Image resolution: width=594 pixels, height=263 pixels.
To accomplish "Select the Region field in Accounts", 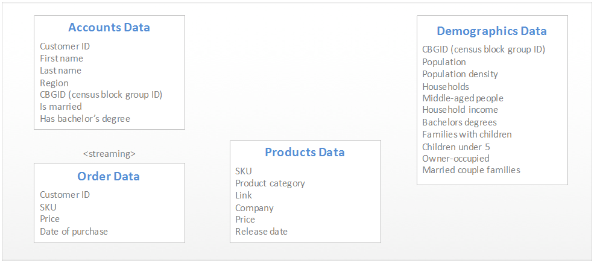I will click(54, 83).
